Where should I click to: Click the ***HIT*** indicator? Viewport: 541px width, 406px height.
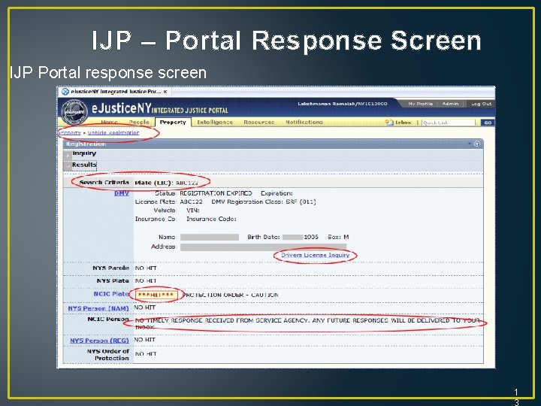[157, 295]
